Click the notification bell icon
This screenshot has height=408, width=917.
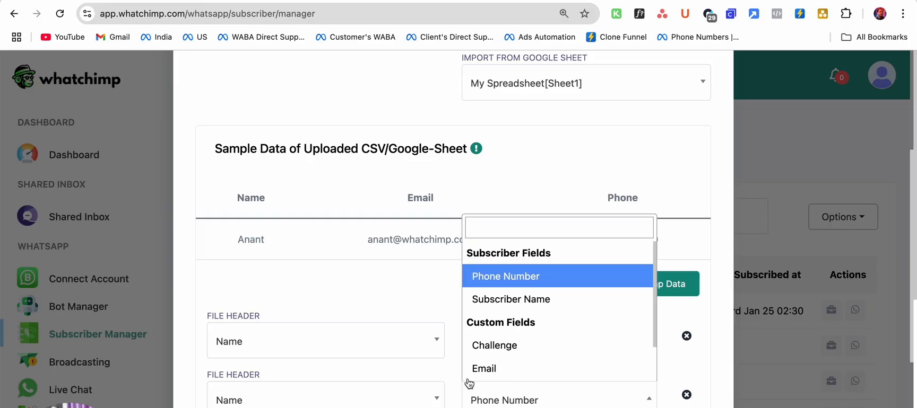[836, 75]
